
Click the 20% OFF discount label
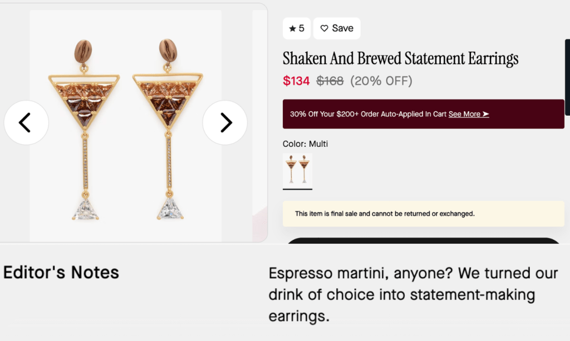(381, 81)
